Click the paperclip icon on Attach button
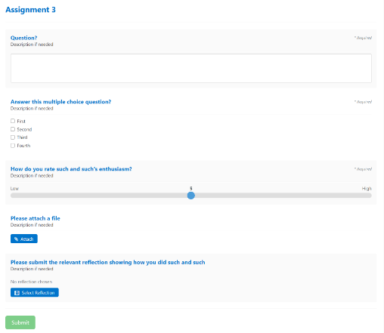The image size is (384, 333). pyautogui.click(x=17, y=239)
